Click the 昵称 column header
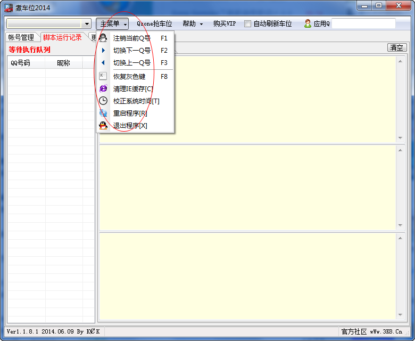 [x=63, y=63]
